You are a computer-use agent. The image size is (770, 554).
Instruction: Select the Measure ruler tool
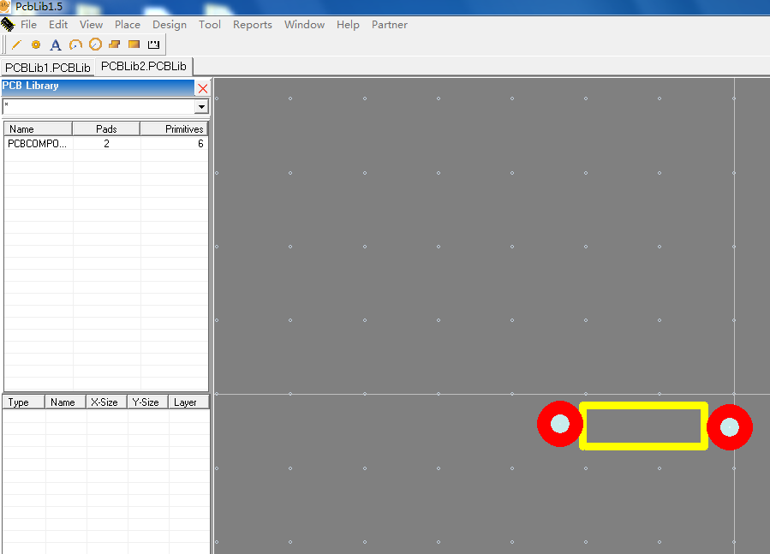(154, 45)
